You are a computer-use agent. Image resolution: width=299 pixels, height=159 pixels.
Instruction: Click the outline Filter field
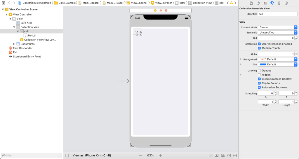pos(32,155)
